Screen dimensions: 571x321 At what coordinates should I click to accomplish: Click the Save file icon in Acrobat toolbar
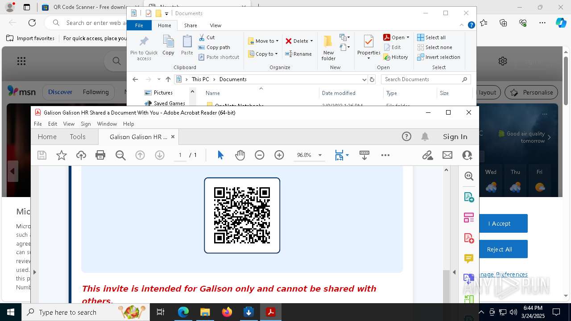point(42,155)
